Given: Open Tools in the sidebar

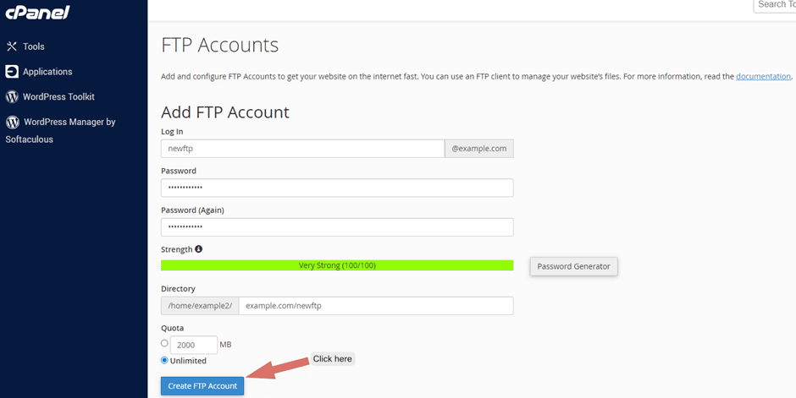Looking at the screenshot, I should [34, 46].
